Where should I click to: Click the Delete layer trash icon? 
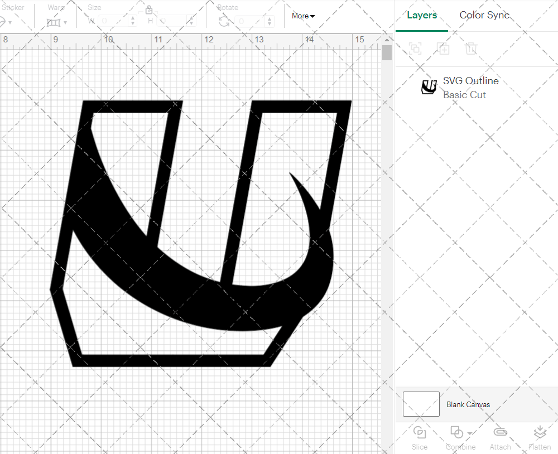click(471, 48)
